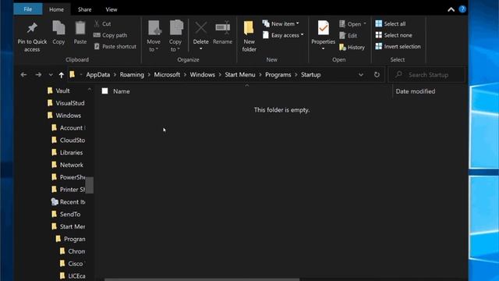Sort by the Name column header
499x281 pixels.
coord(122,91)
